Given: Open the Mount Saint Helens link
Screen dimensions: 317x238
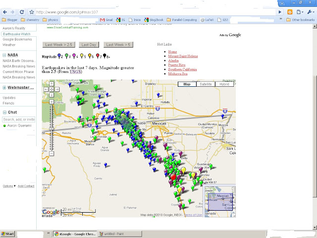Looking at the screenshot, I should point(183,56).
